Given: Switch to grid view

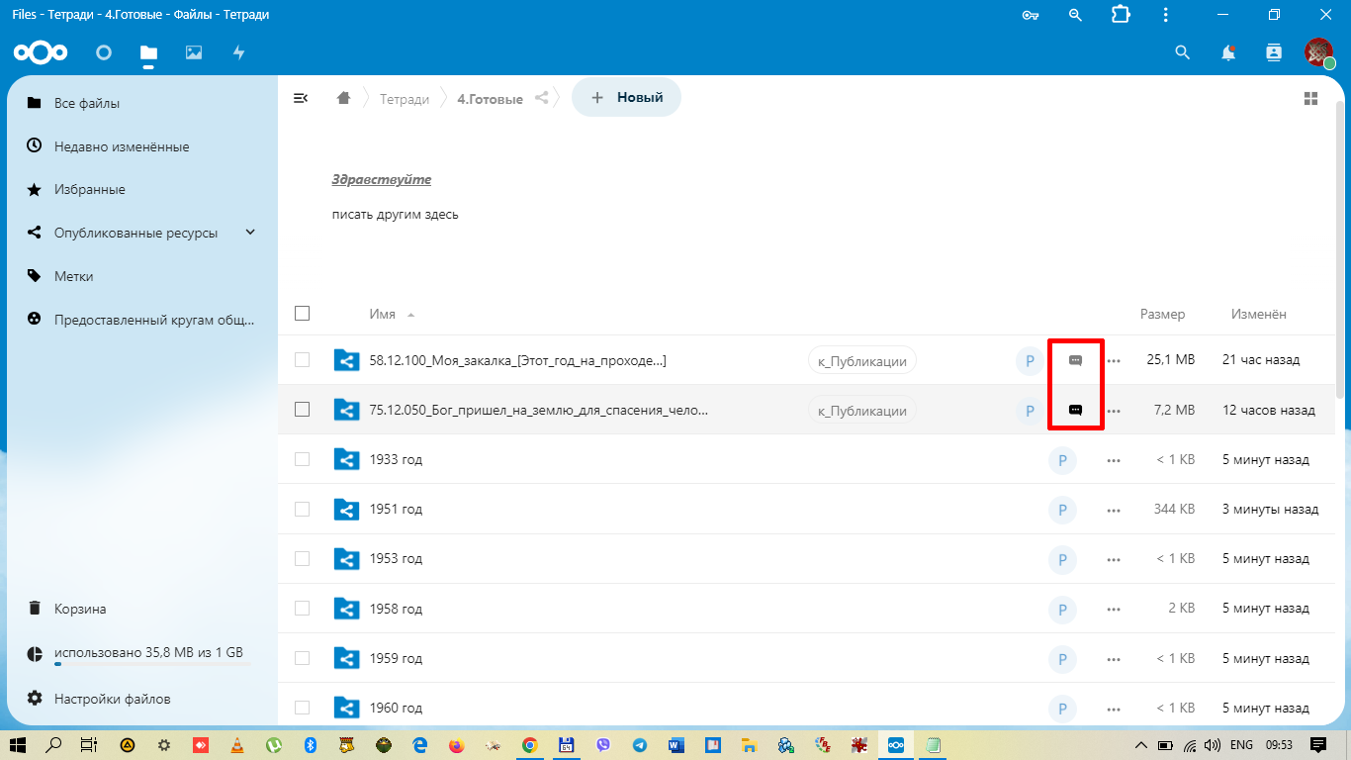Looking at the screenshot, I should point(1310,98).
